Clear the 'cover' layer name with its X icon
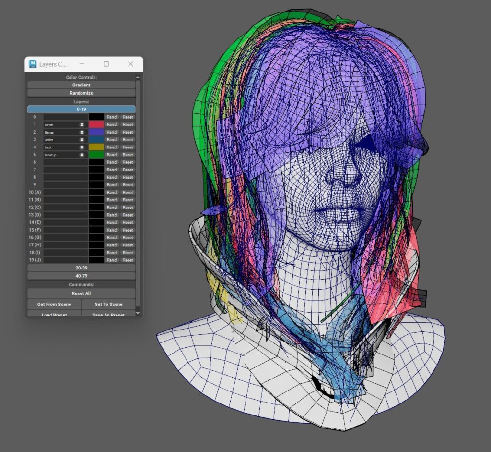This screenshot has width=491, height=452. point(82,124)
